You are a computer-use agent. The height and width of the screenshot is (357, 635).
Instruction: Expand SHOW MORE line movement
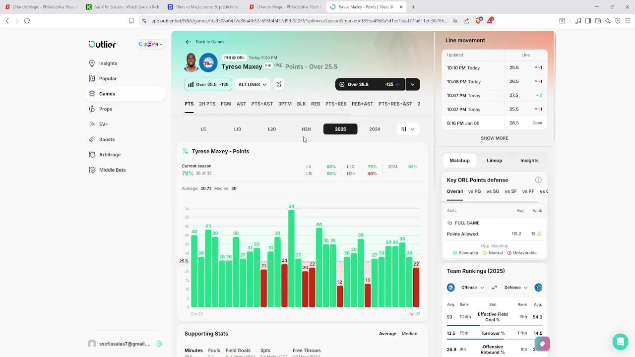tap(494, 138)
